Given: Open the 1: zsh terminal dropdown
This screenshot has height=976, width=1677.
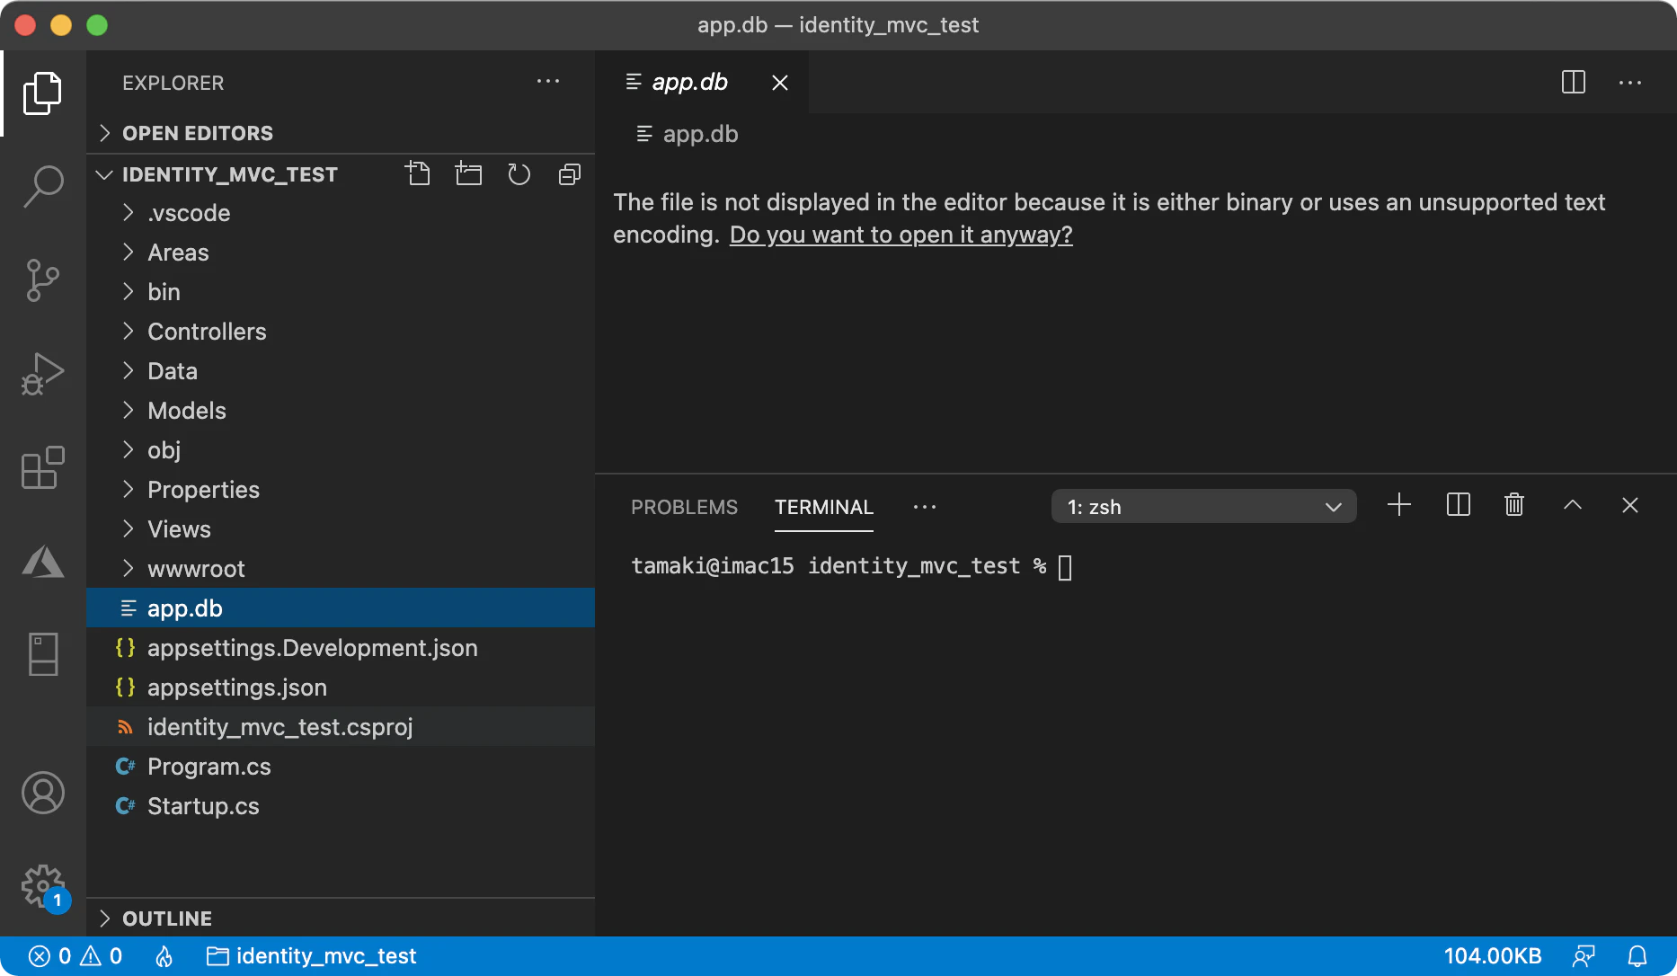Looking at the screenshot, I should coord(1204,507).
